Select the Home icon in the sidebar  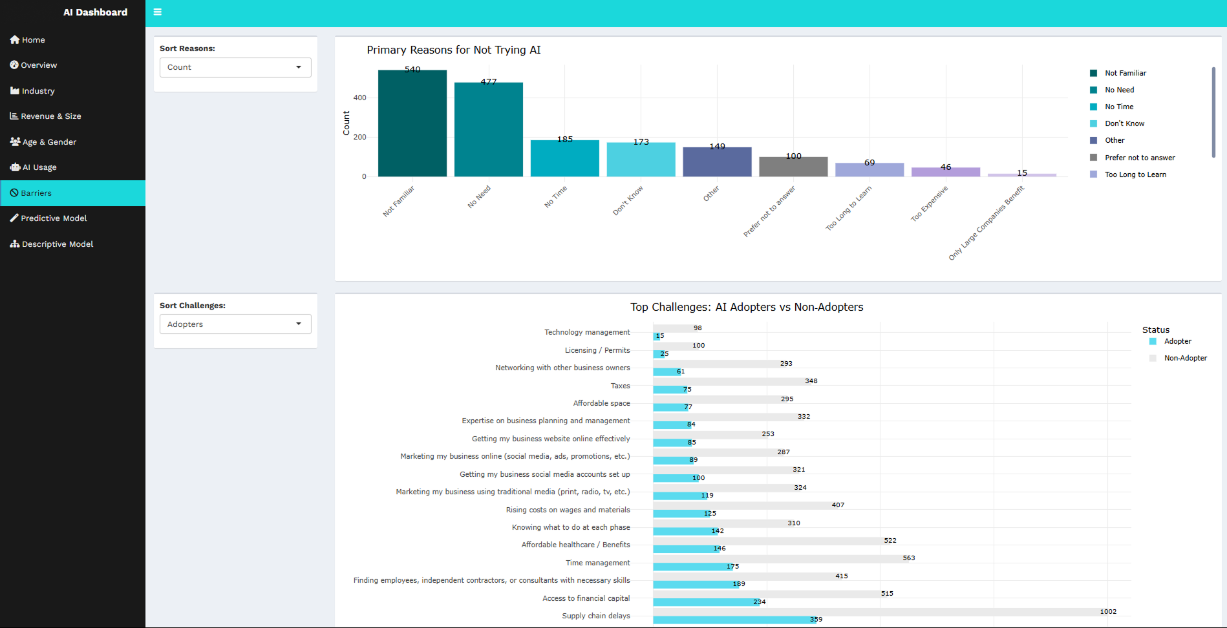(14, 39)
